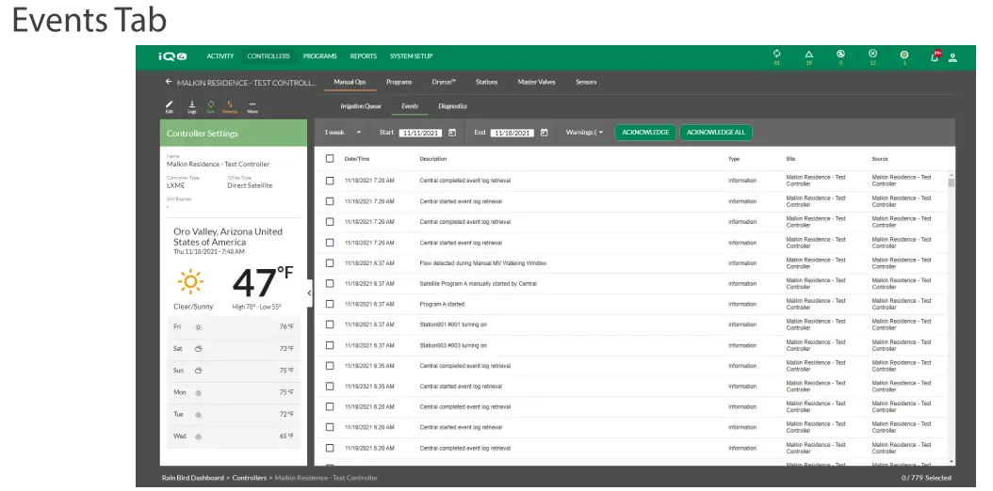Click the ACKNOWLEDGE button
The image size is (993, 491).
coord(645,133)
